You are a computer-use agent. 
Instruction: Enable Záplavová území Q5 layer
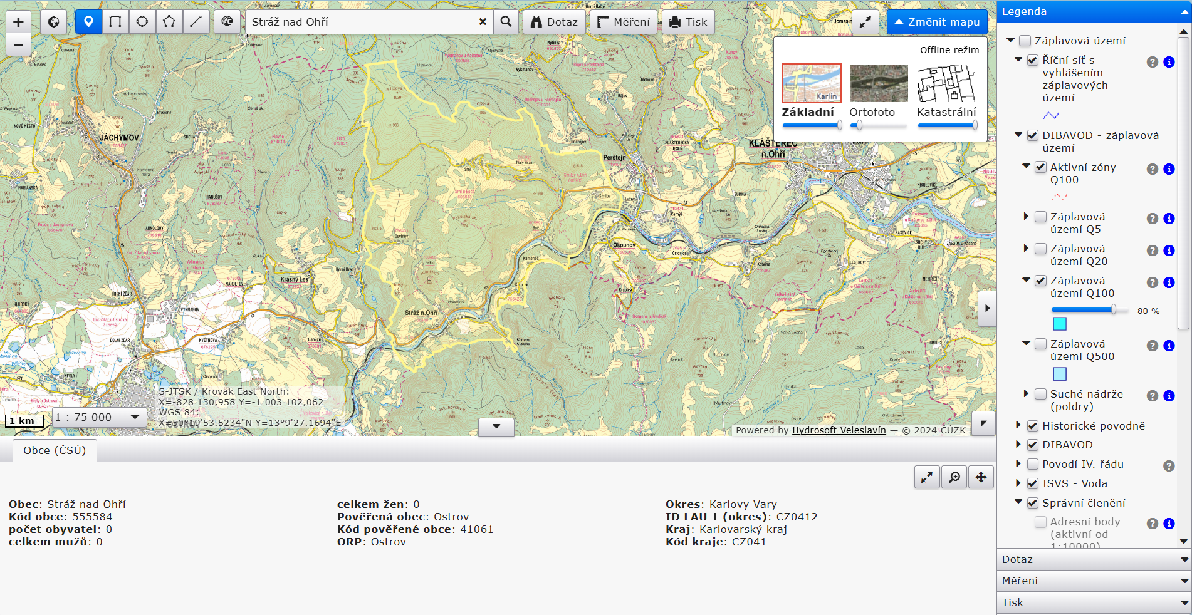1040,217
